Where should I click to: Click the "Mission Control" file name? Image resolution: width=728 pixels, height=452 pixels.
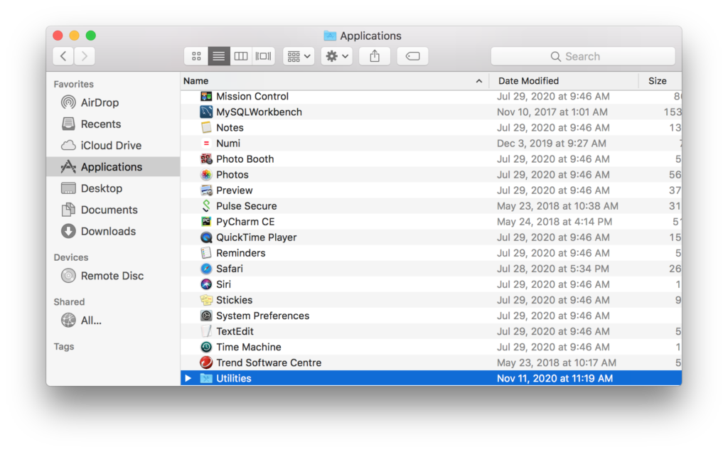point(252,97)
